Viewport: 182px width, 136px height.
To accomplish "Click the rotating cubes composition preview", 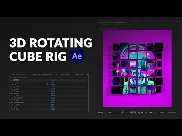I will coord(137,68).
